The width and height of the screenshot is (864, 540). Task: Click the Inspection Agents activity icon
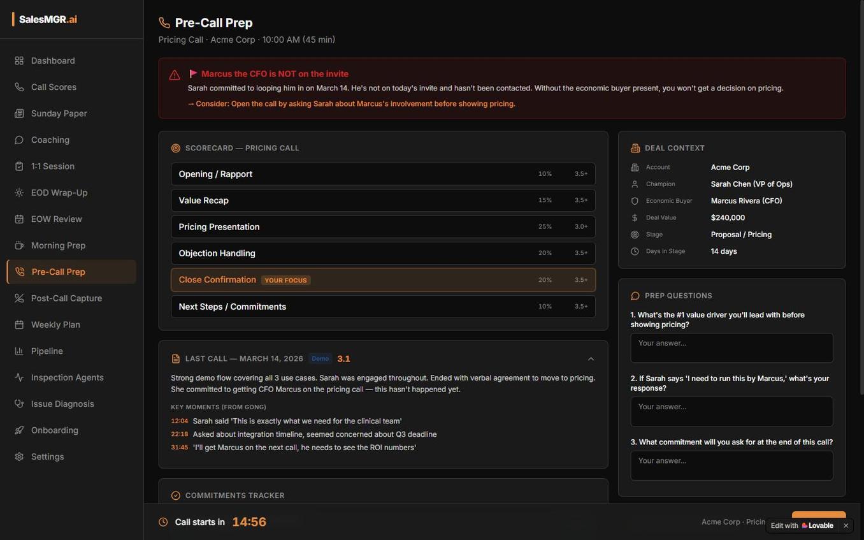19,377
